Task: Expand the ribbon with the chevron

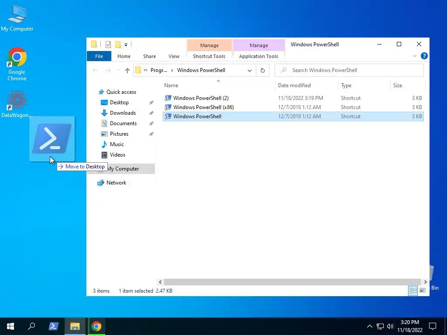Action: point(415,56)
